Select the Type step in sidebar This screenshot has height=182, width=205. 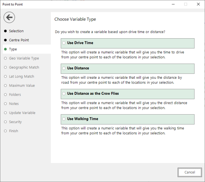coord(13,49)
